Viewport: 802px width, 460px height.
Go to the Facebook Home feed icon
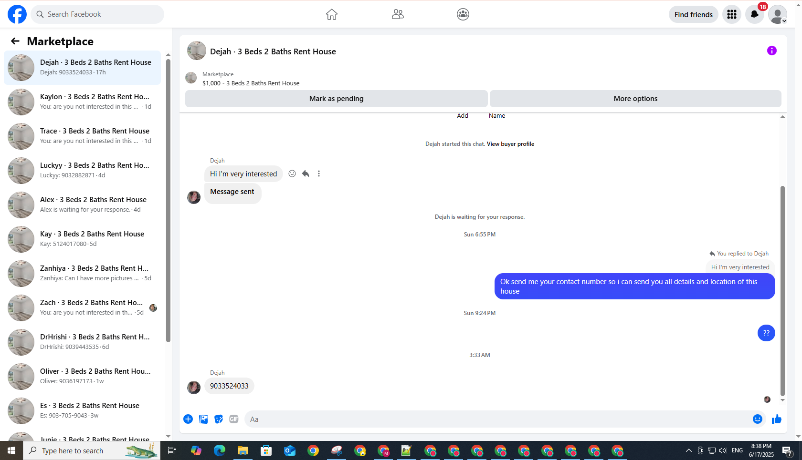point(332,14)
